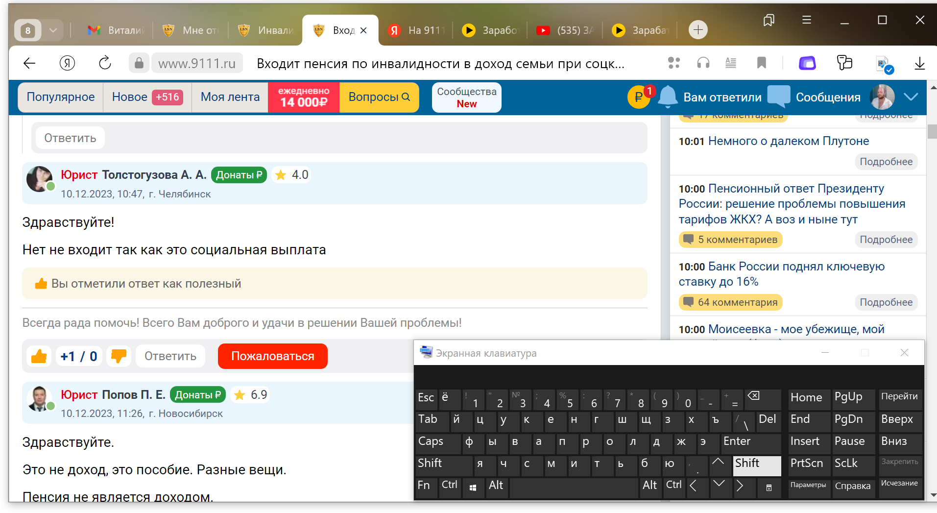Screen dimensions: 937x513
Task: Reload the page with the refresh icon
Action: [105, 63]
